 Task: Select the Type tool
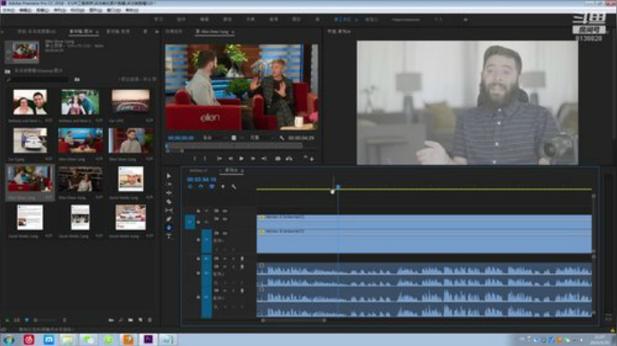coord(169,236)
